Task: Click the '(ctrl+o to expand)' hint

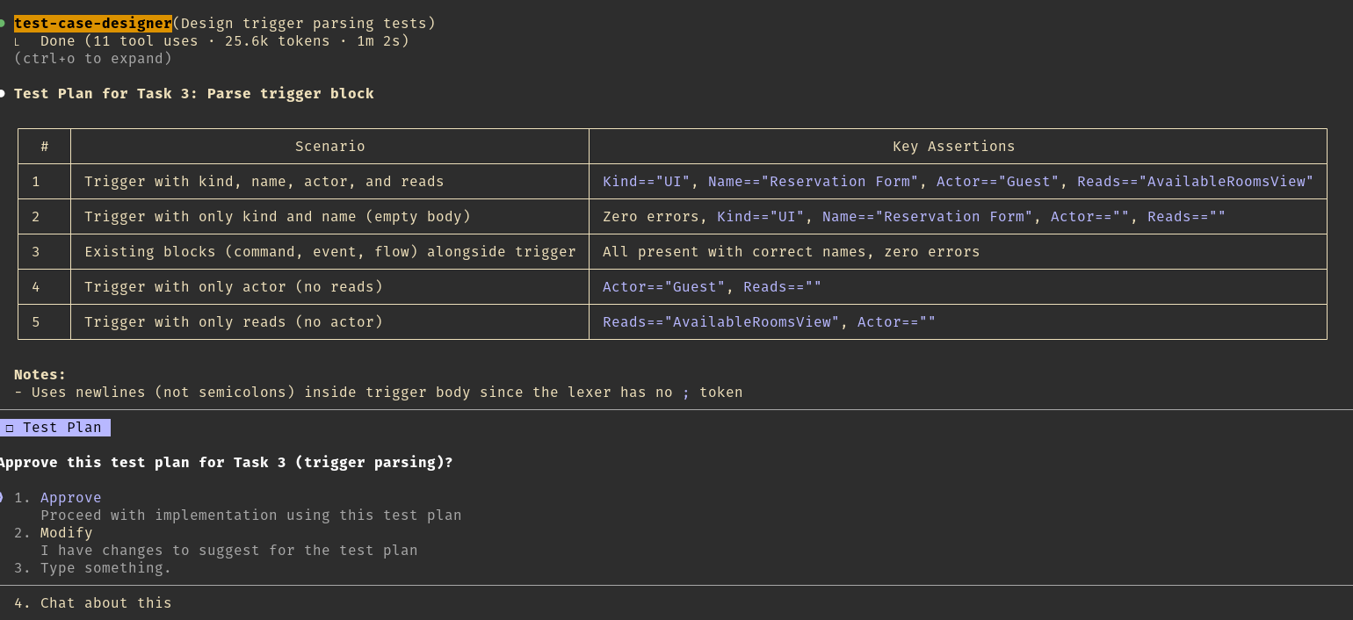Action: (x=93, y=59)
